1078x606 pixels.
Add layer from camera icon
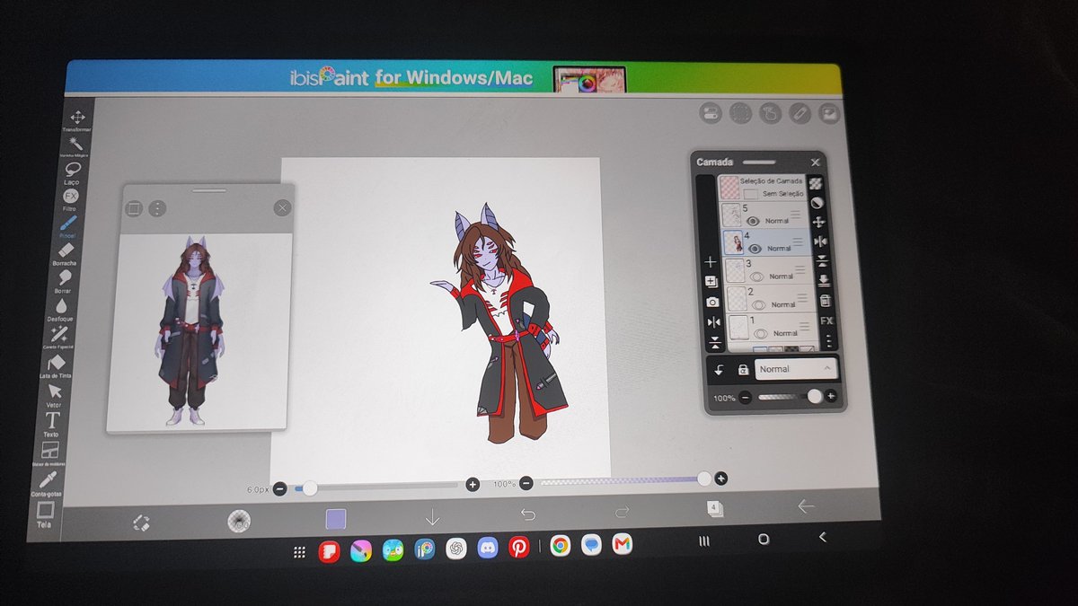coord(712,303)
